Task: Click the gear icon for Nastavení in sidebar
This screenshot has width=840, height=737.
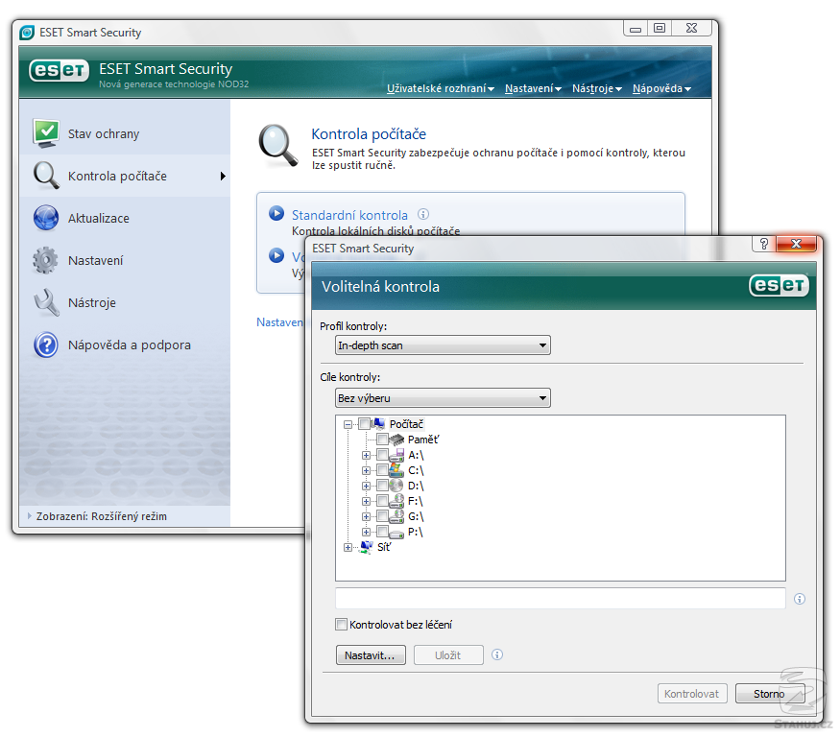Action: click(x=46, y=260)
